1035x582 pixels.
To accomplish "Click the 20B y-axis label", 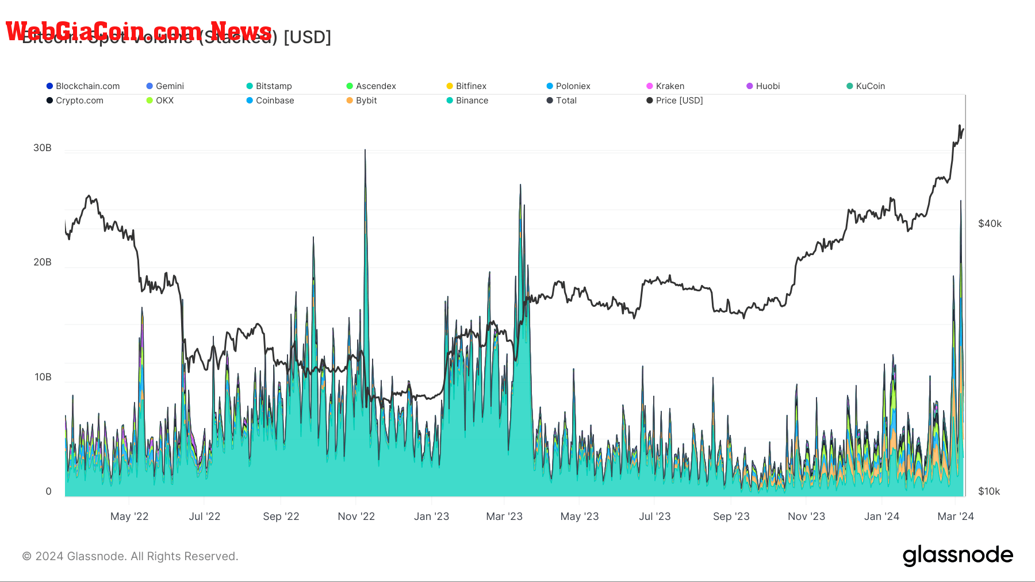I will 43,262.
